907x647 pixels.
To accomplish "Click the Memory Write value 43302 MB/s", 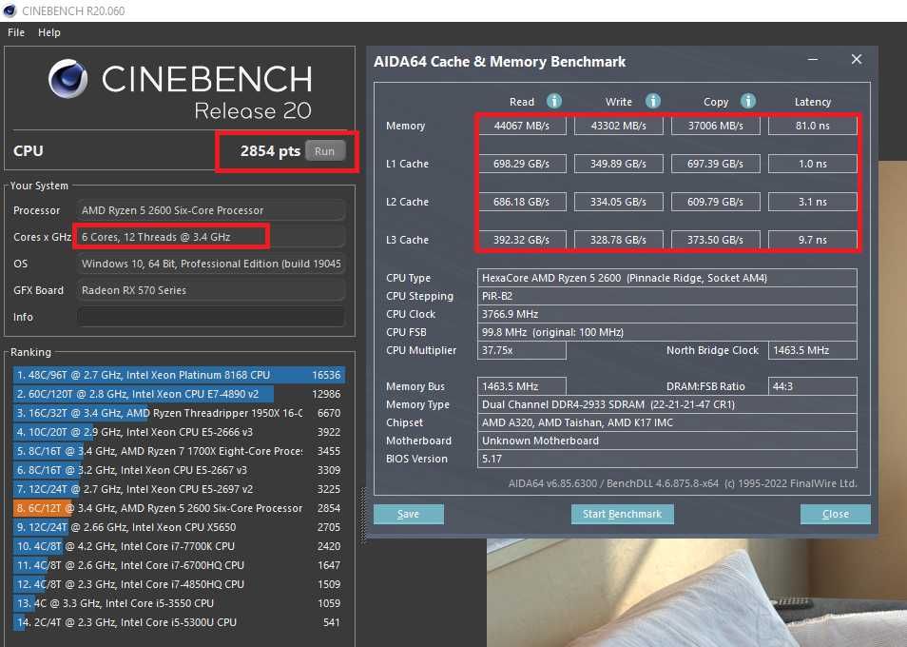I will pyautogui.click(x=618, y=126).
